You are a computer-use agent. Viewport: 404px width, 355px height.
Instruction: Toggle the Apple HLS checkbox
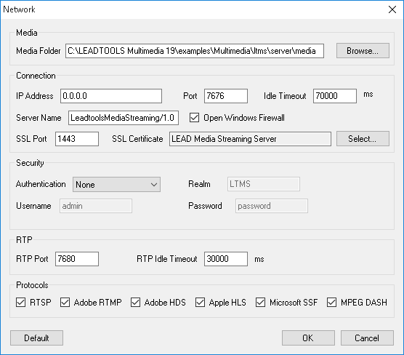point(201,302)
